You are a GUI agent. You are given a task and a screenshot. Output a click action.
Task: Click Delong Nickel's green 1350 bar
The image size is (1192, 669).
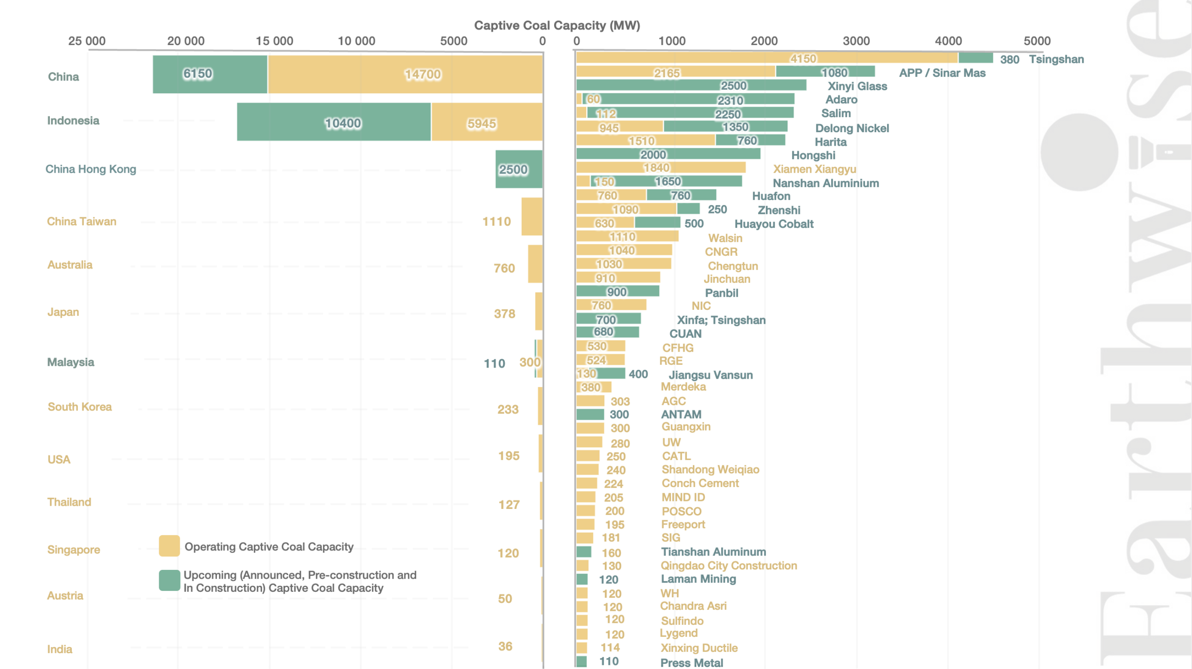(725, 126)
